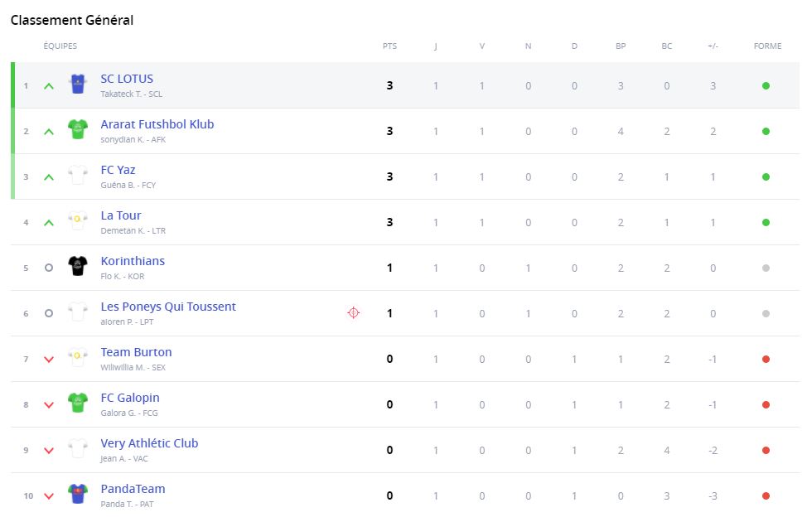Image resolution: width=812 pixels, height=522 pixels.
Task: Click the Team Burton jersey icon
Action: tap(77, 358)
